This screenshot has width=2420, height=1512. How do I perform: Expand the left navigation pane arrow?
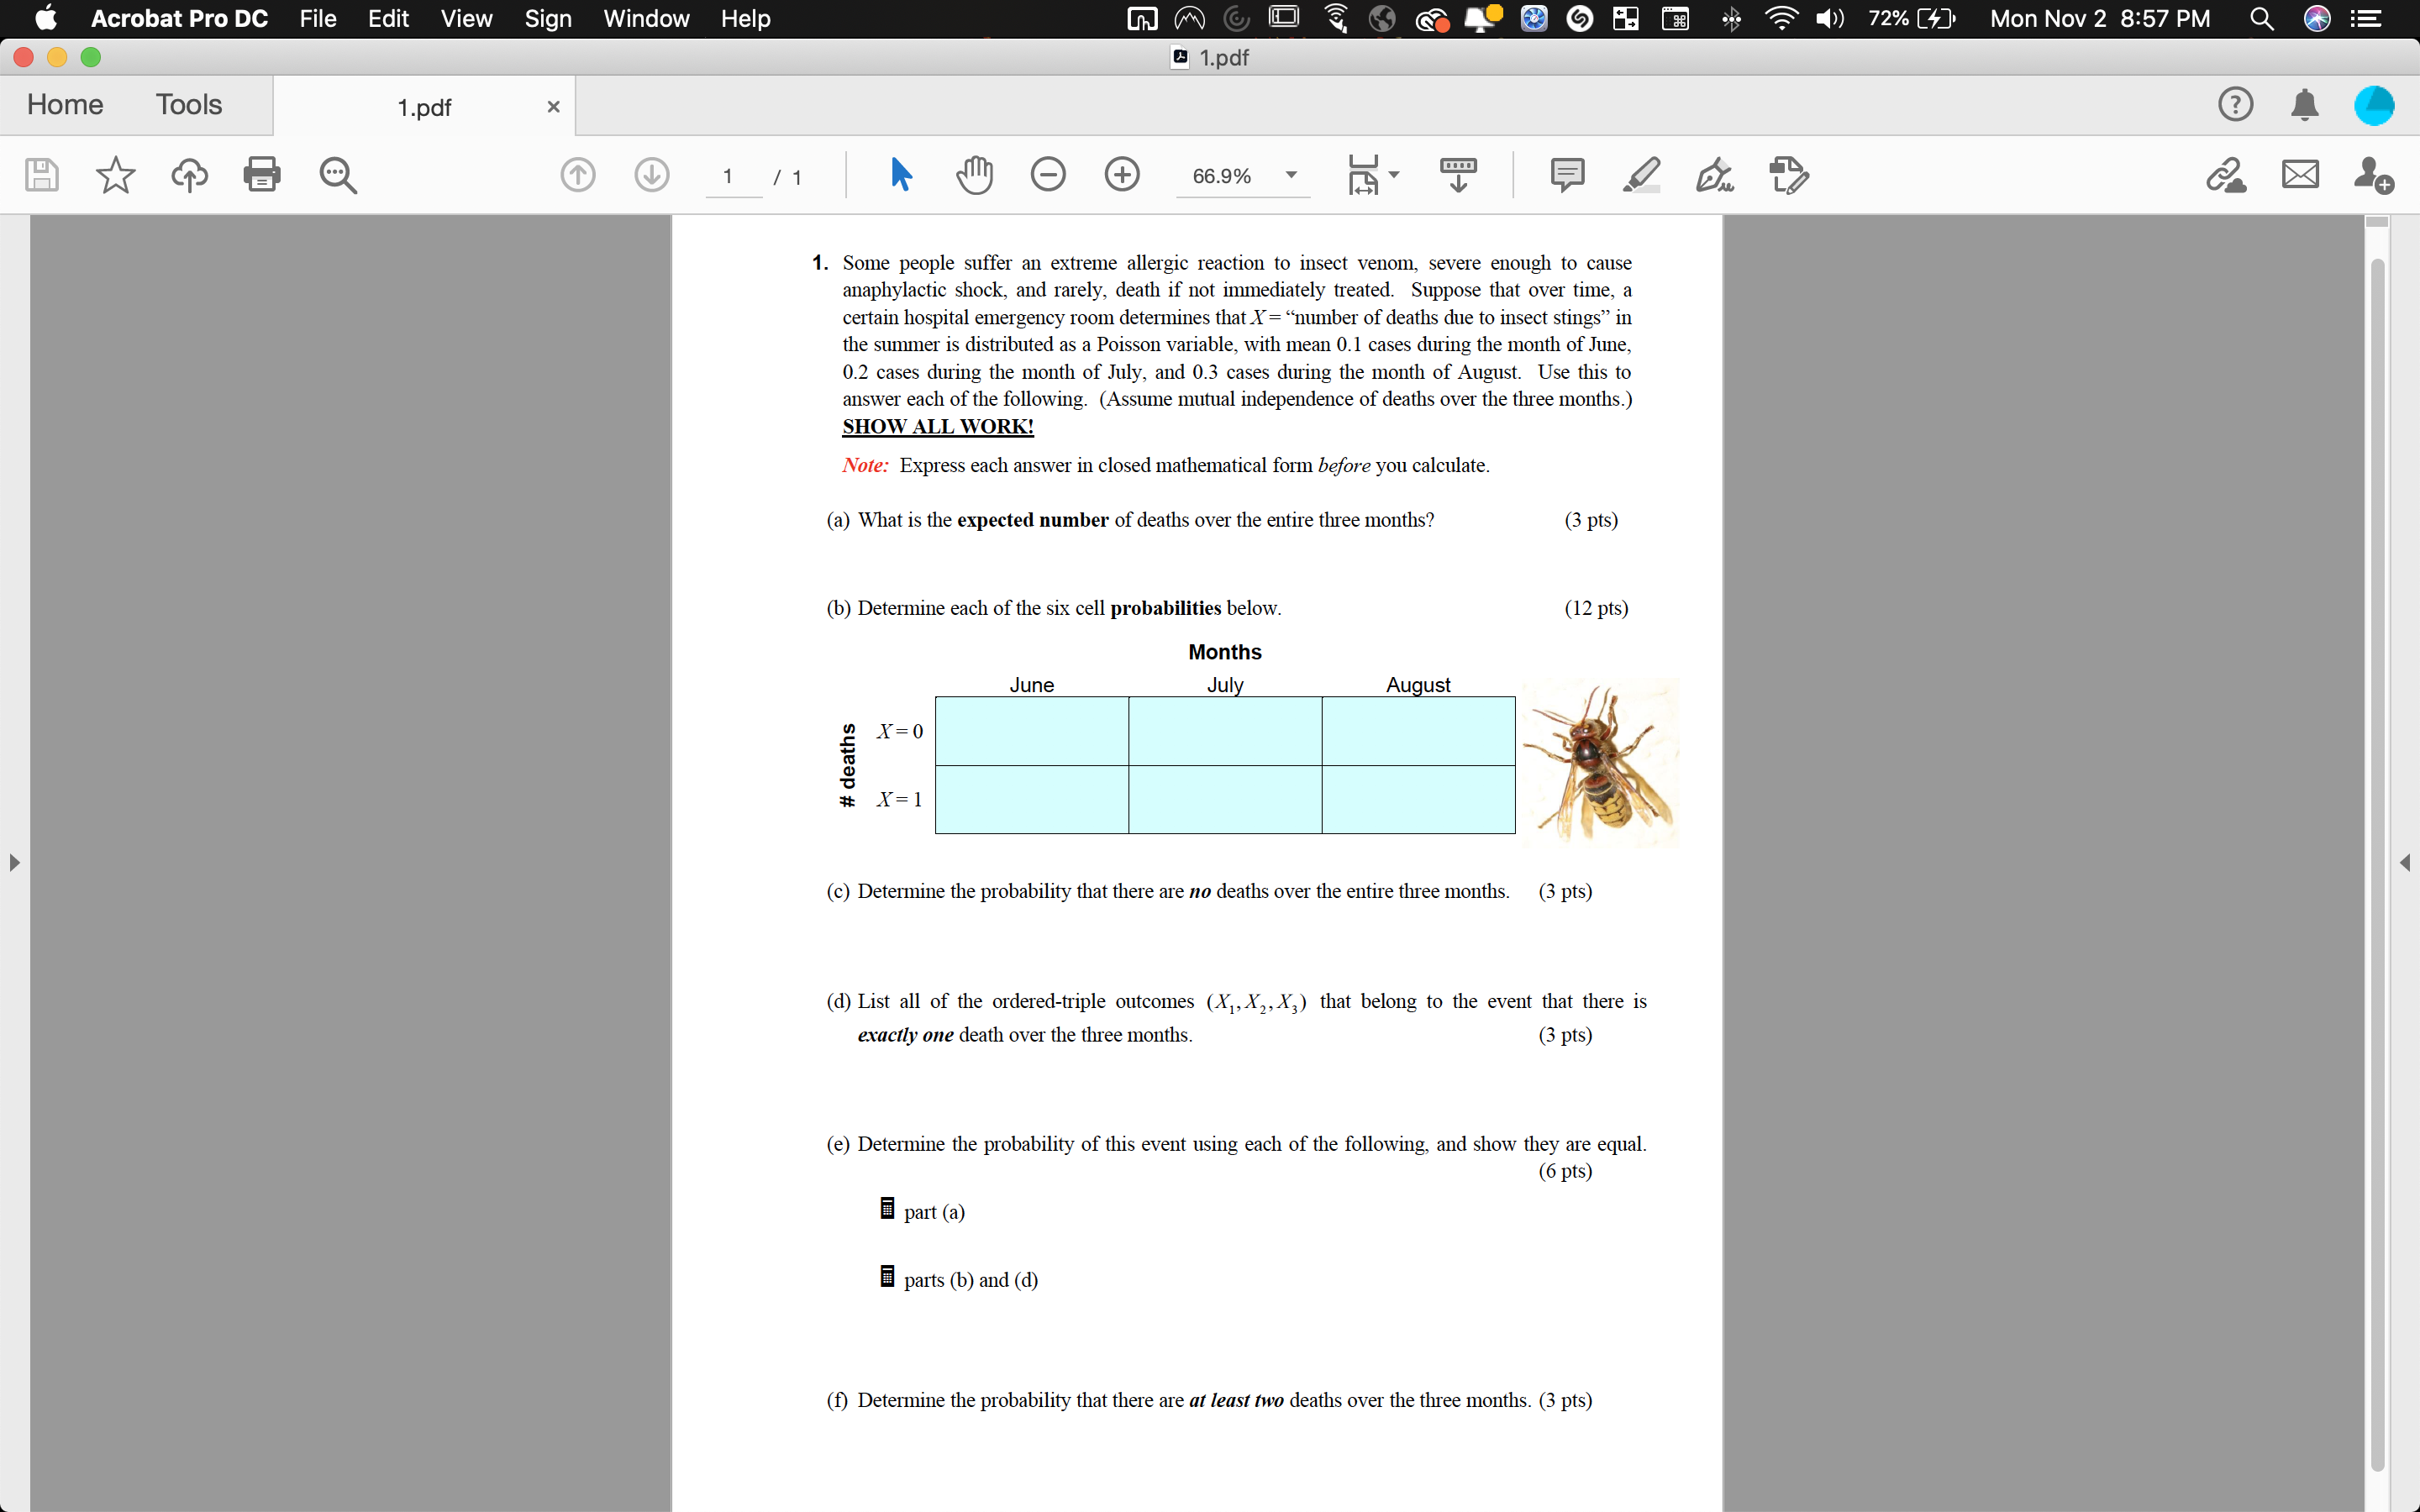(14, 862)
